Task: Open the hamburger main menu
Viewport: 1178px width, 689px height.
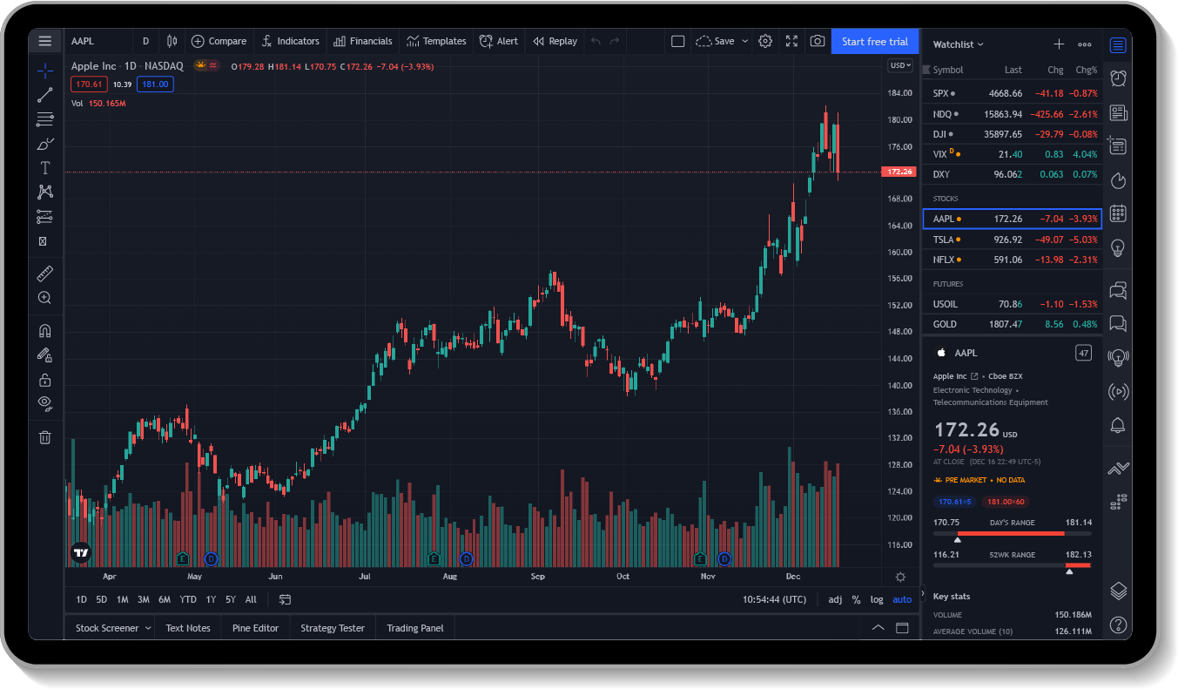Action: [45, 41]
